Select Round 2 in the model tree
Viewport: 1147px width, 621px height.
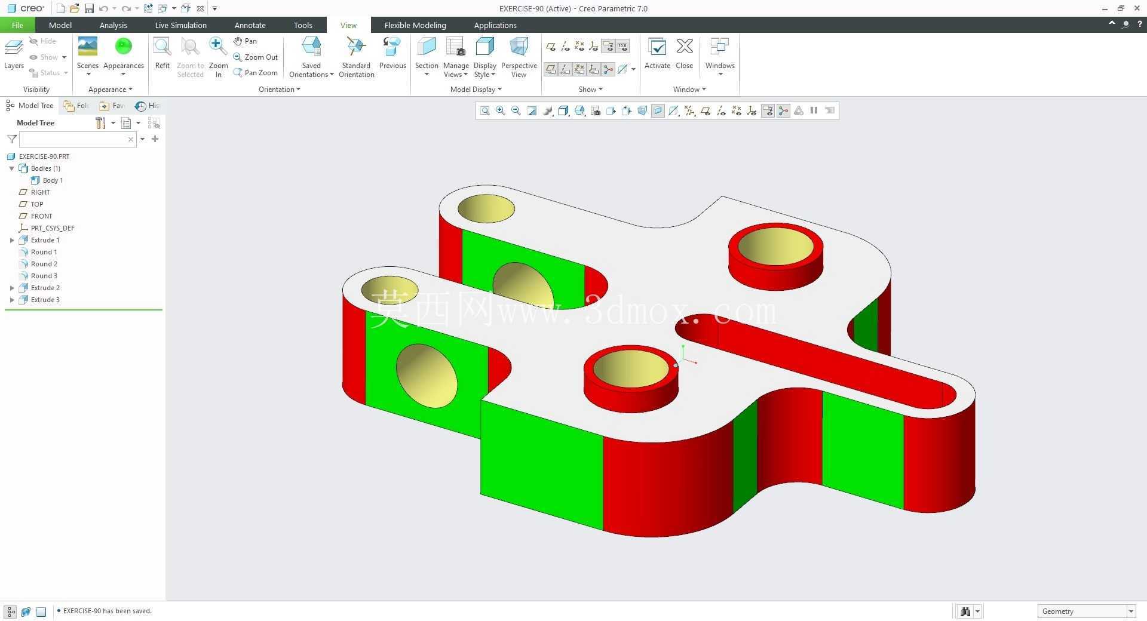[x=44, y=264]
